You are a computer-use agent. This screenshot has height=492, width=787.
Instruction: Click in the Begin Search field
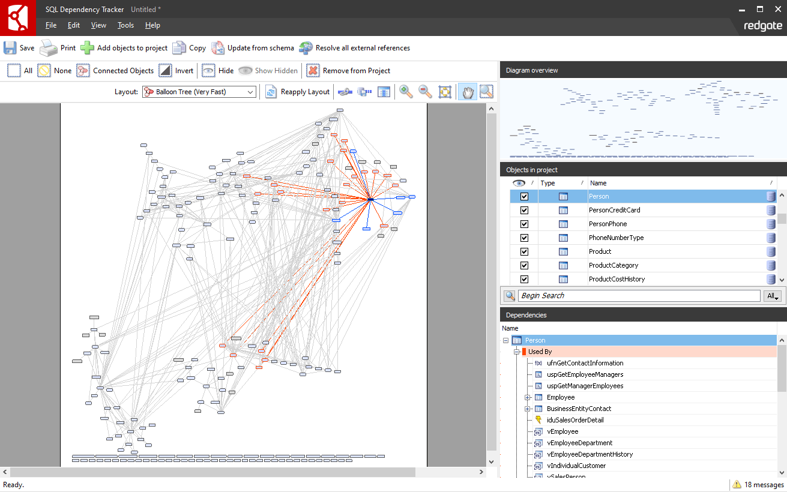click(639, 296)
